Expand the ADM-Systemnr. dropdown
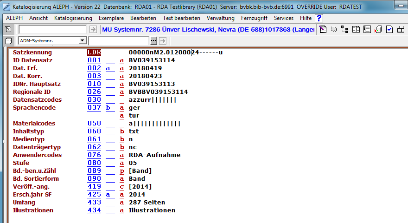408x223 pixels. click(82, 41)
